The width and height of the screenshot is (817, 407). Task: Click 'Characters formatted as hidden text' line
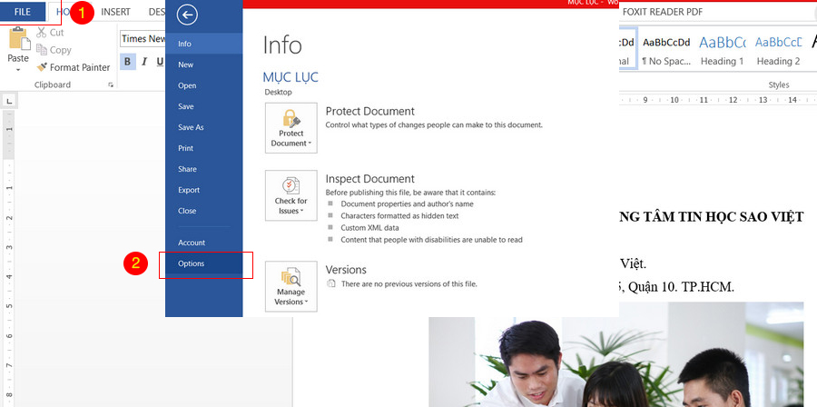click(x=399, y=215)
